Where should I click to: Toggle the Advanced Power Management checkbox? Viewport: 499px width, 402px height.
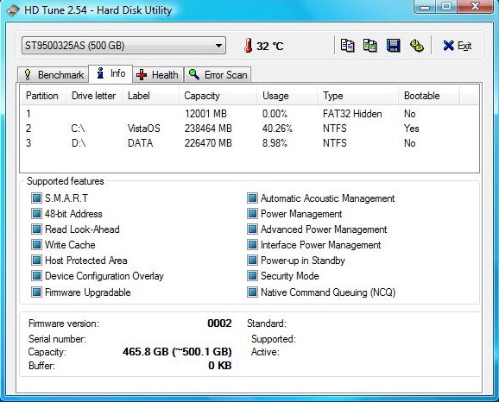(252, 229)
